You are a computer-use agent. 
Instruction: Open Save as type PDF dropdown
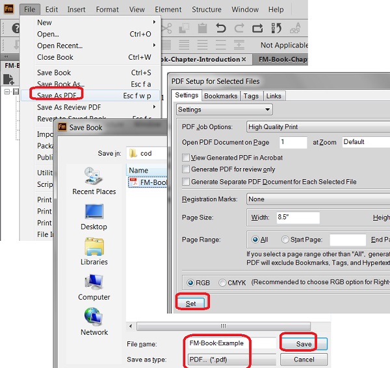[x=231, y=360]
